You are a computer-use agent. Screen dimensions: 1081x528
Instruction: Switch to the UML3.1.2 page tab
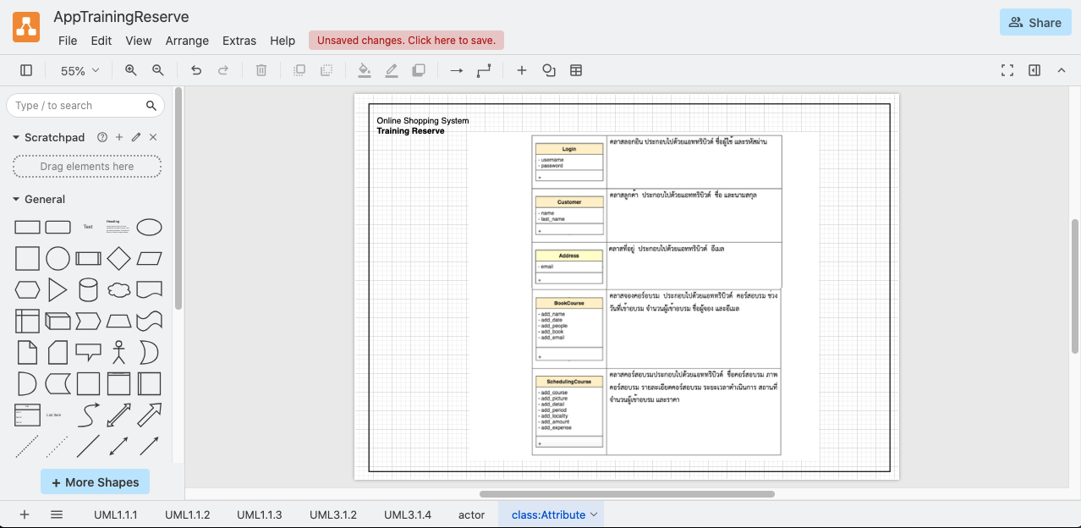coord(333,514)
